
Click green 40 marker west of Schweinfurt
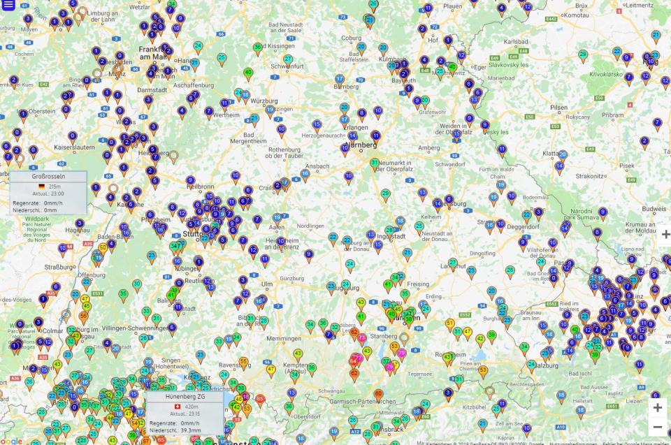[x=248, y=73]
